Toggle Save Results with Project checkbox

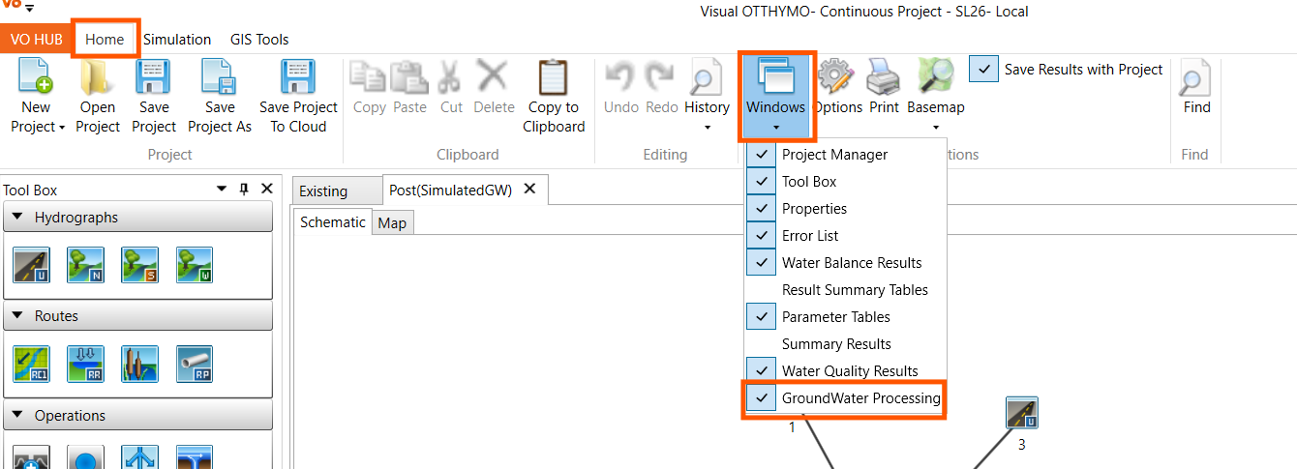pyautogui.click(x=983, y=70)
